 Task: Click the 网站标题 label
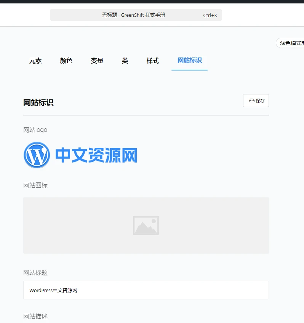[x=35, y=273]
